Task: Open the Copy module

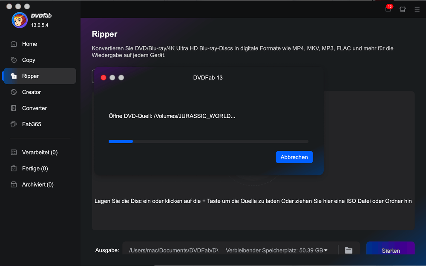Action: tap(40, 60)
